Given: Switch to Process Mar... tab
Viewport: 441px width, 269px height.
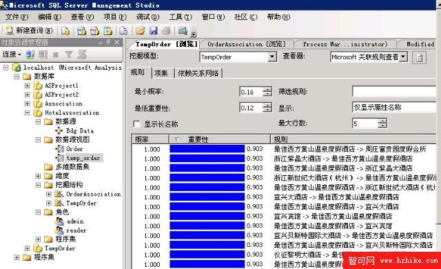Looking at the screenshot, I should click(345, 44).
